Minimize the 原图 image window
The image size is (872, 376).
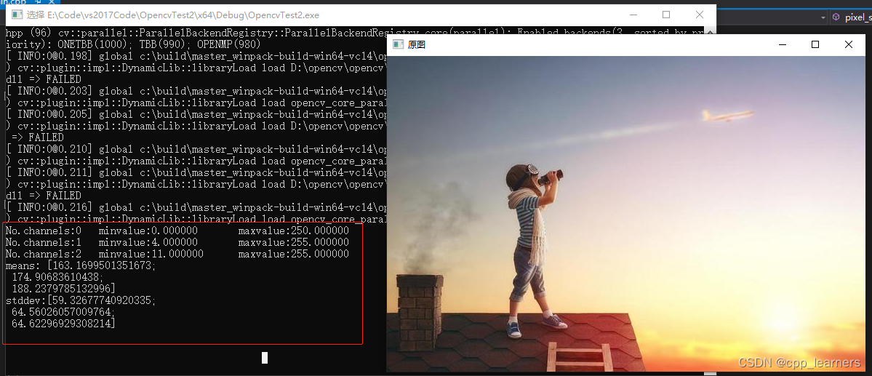783,44
